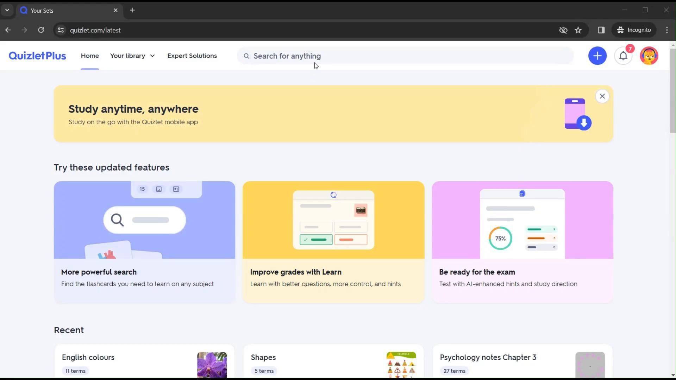Open notifications bell with 7 badge
This screenshot has width=676, height=380.
(623, 56)
